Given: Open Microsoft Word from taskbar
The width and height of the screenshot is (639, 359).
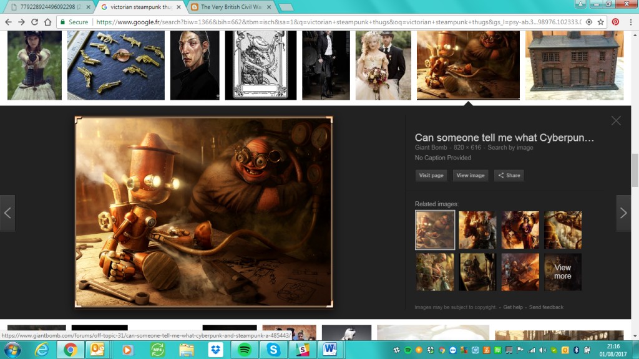Looking at the screenshot, I should tap(331, 350).
